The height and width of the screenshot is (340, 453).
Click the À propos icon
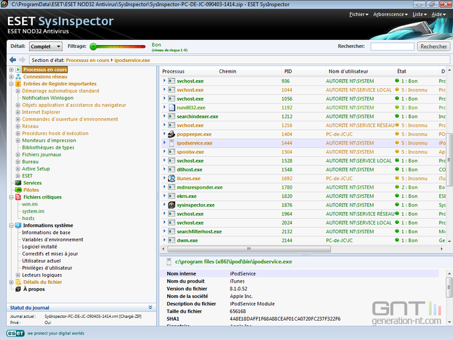click(x=18, y=289)
